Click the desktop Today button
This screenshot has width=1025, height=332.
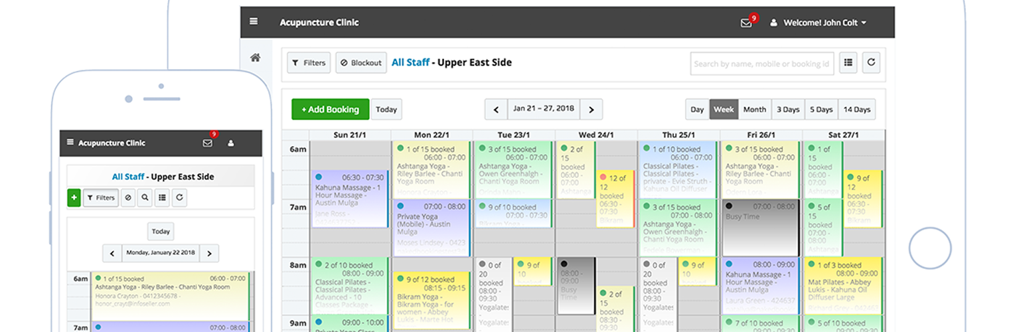tap(386, 110)
